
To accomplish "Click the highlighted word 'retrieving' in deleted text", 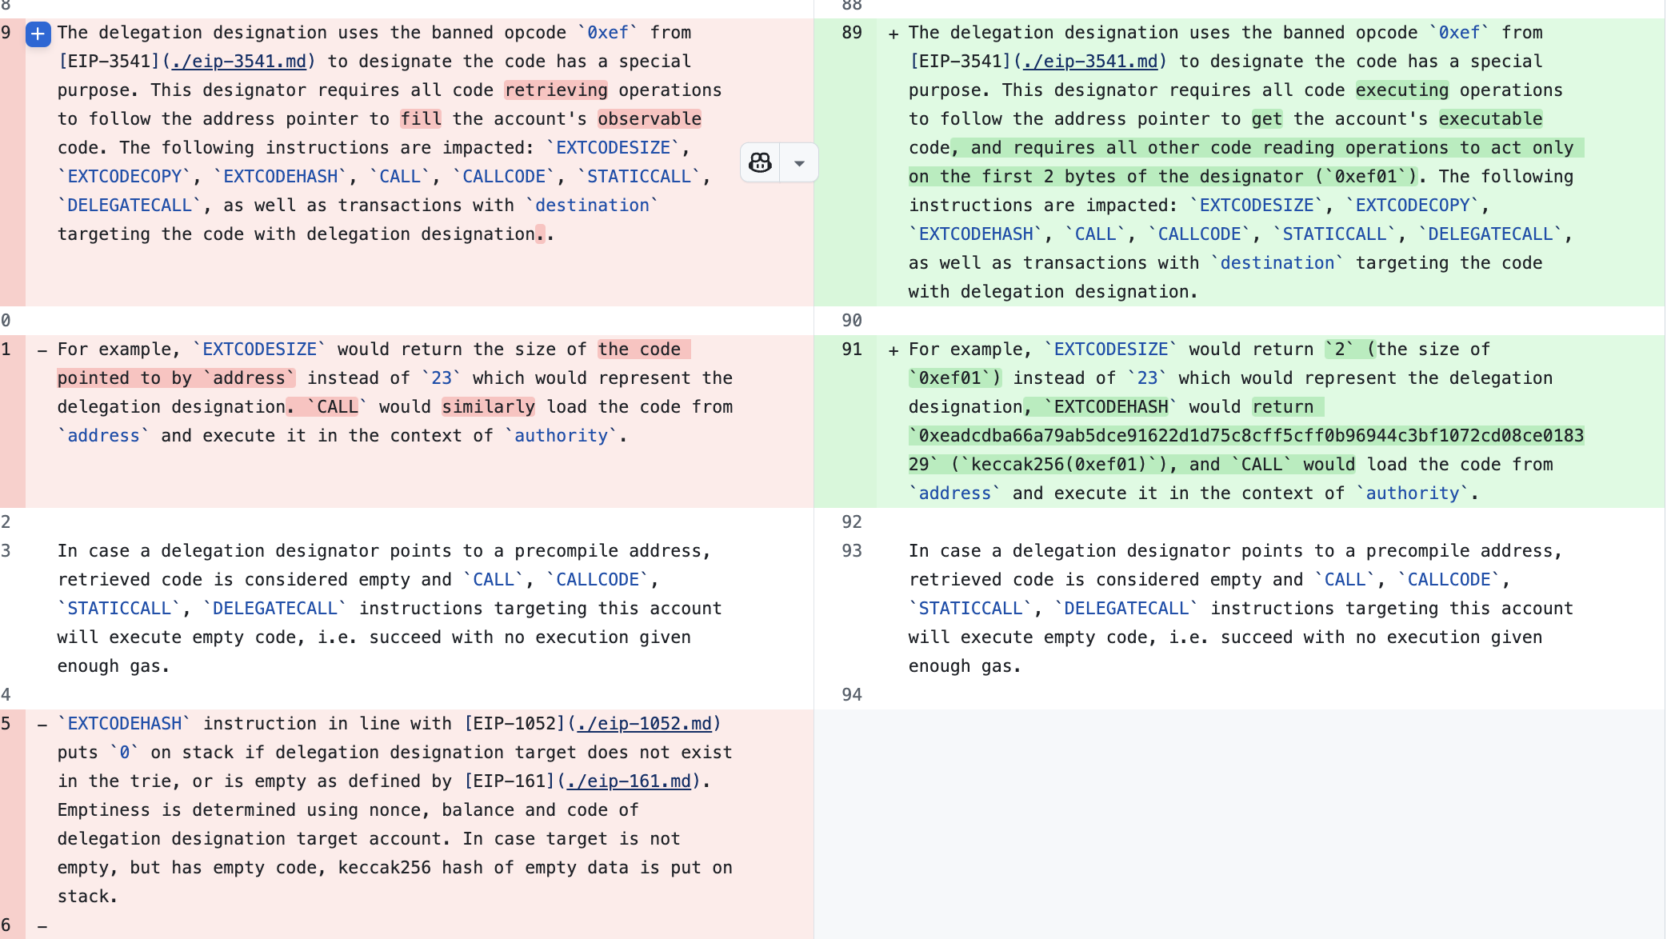I will [556, 90].
